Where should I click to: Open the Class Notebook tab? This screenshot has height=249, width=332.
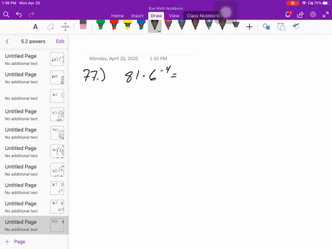pyautogui.click(x=203, y=16)
